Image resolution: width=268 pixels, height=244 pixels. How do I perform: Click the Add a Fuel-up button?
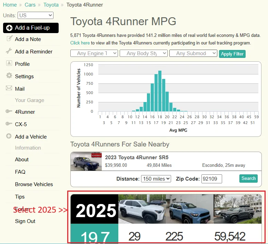tap(31, 28)
